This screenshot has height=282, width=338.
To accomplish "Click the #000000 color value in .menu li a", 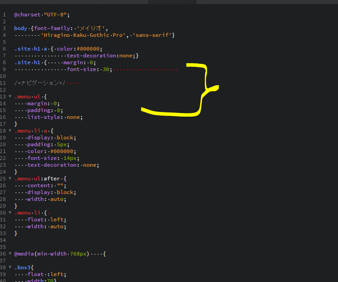I will [x=63, y=151].
